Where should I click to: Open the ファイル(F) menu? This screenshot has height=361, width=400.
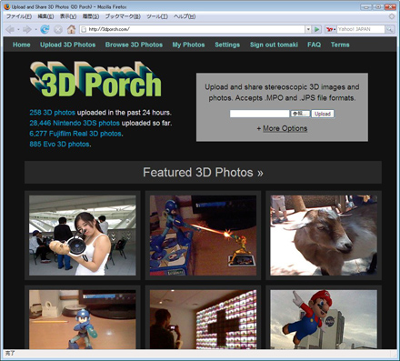19,16
